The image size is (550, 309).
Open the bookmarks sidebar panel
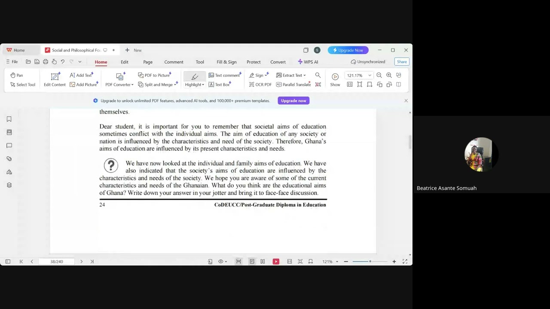(9, 119)
